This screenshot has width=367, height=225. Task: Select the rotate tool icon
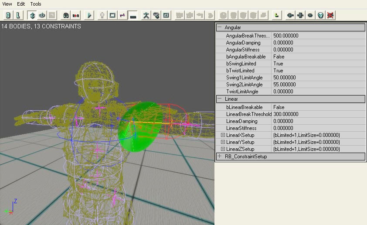tap(42, 15)
